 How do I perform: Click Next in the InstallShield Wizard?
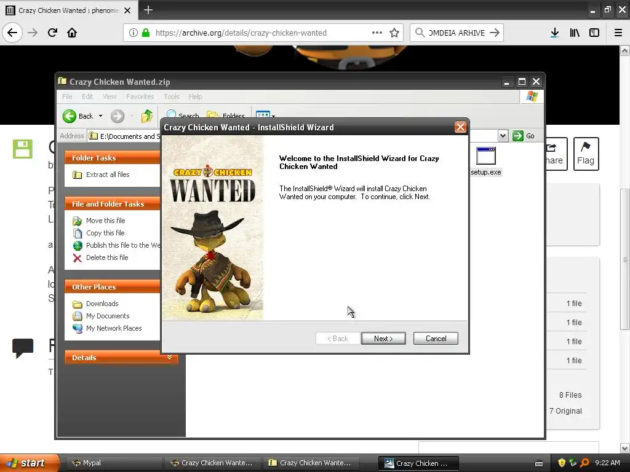[x=383, y=339]
